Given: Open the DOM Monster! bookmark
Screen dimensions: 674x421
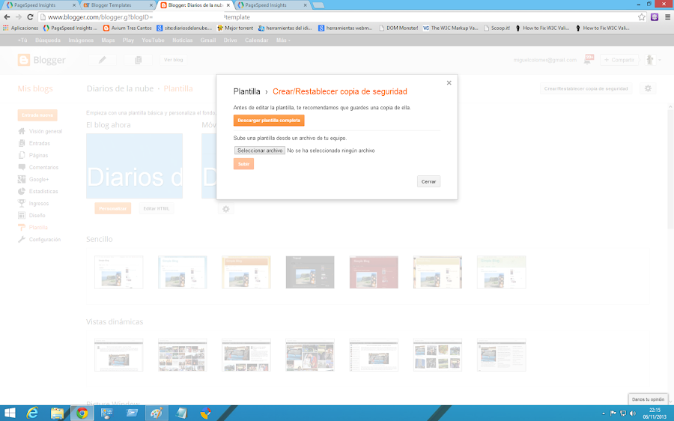Looking at the screenshot, I should pos(398,28).
